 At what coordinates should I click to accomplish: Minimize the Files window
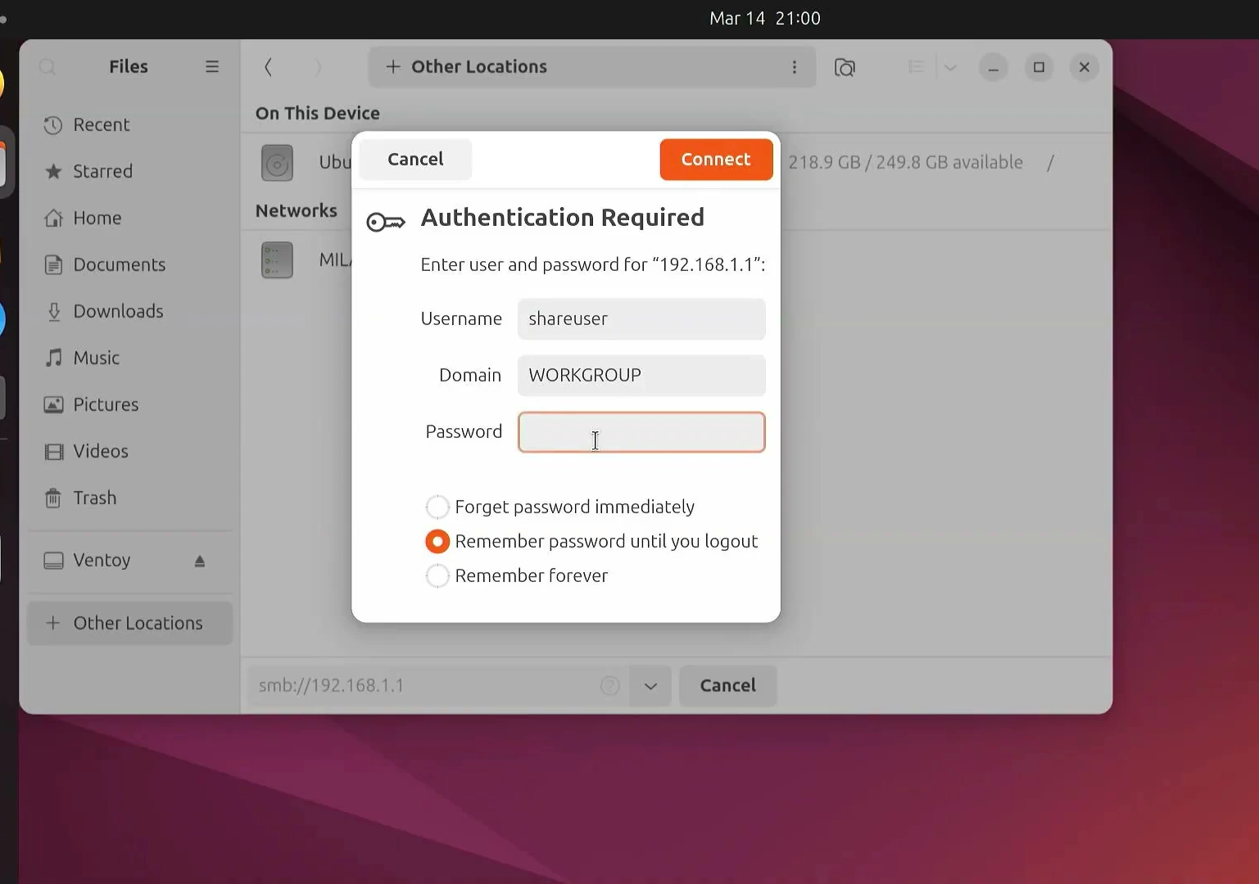[994, 67]
